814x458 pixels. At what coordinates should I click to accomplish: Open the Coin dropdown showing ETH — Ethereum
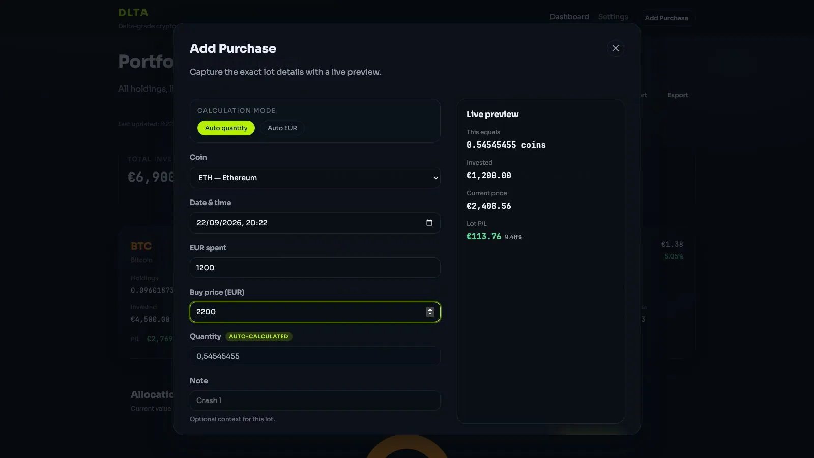click(x=315, y=178)
